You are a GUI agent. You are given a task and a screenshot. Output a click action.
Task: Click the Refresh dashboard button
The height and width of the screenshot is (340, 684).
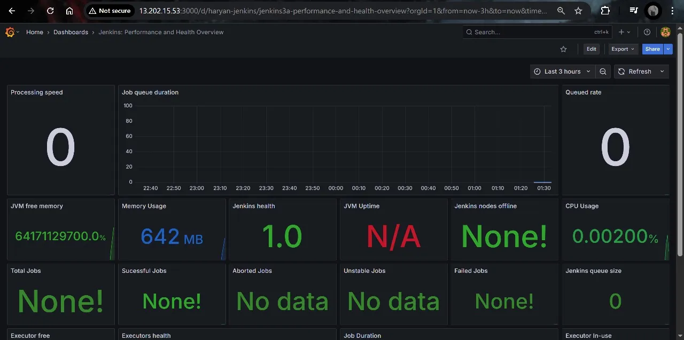pos(635,72)
